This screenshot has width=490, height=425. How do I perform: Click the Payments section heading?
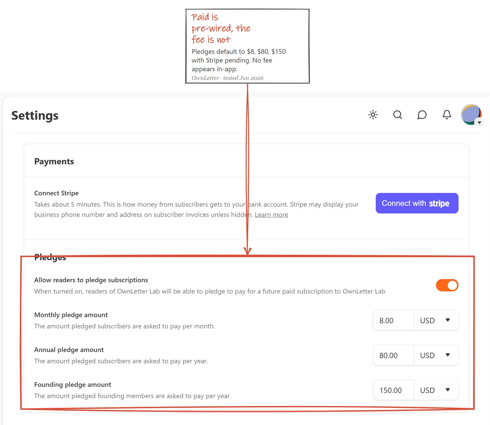(x=54, y=161)
